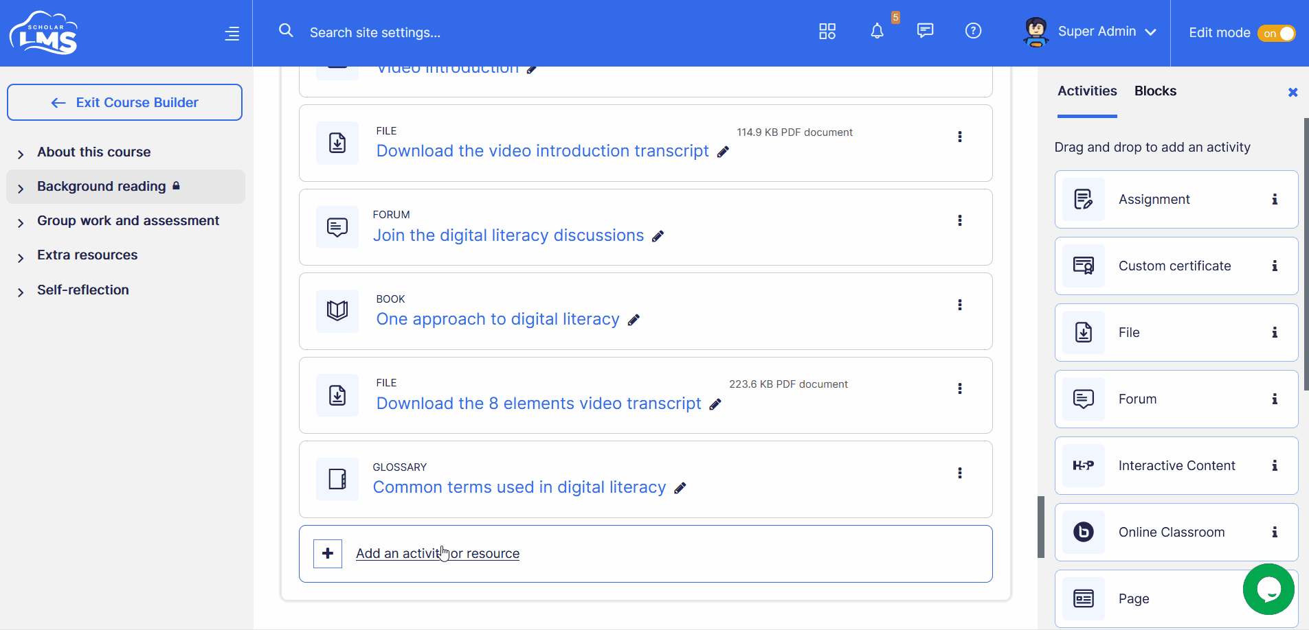Open the three-dot menu for the Book activity
Screen dimensions: 1309x630
pyautogui.click(x=960, y=305)
